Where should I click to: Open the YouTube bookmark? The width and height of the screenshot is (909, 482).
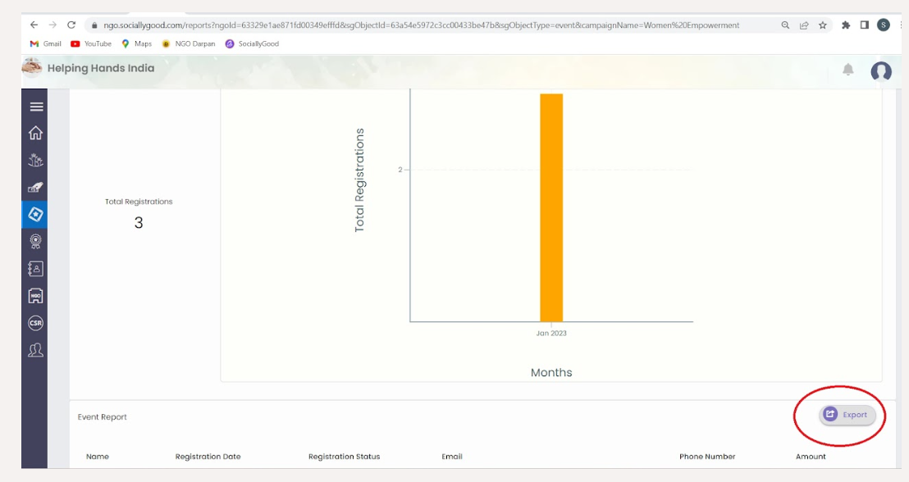pos(91,43)
